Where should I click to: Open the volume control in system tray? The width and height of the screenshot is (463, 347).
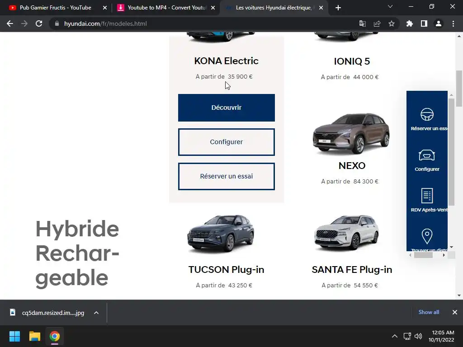point(418,336)
